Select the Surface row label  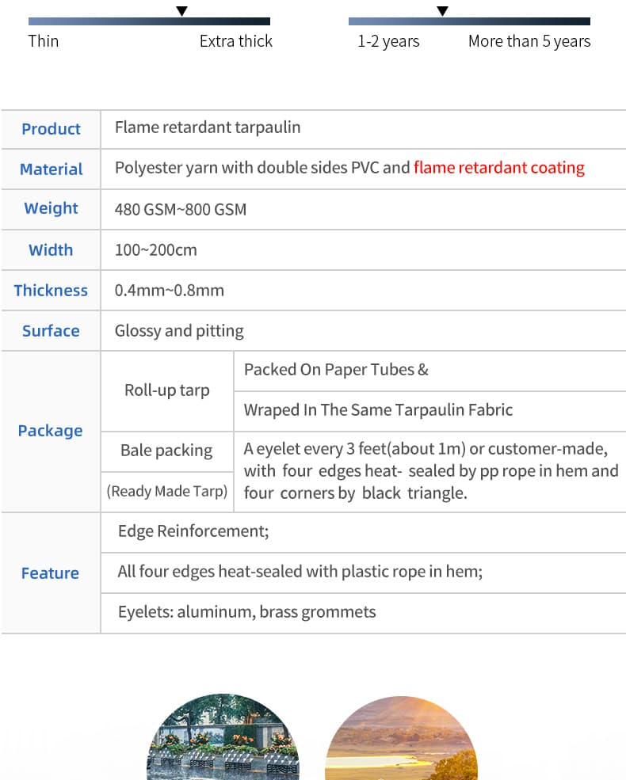(x=51, y=331)
